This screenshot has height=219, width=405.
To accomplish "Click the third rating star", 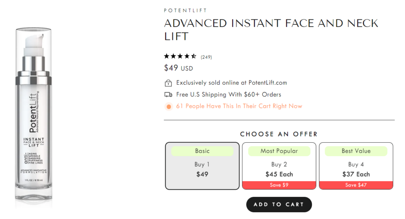I will click(180, 56).
